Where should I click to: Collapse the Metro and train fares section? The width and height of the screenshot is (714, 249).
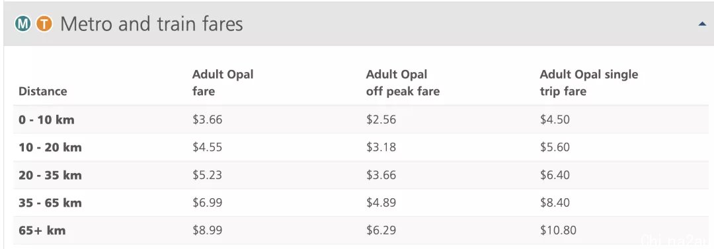click(702, 24)
